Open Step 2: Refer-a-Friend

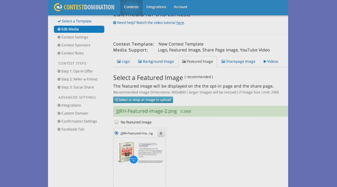(x=79, y=79)
